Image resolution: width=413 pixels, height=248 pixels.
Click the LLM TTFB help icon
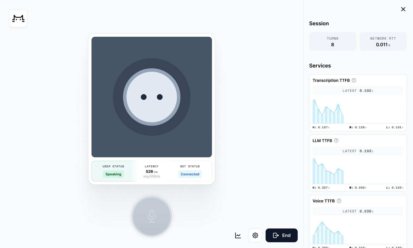click(336, 141)
